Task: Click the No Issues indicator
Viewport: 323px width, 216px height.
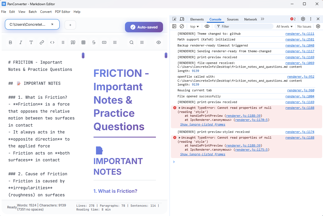Action: click(x=304, y=26)
